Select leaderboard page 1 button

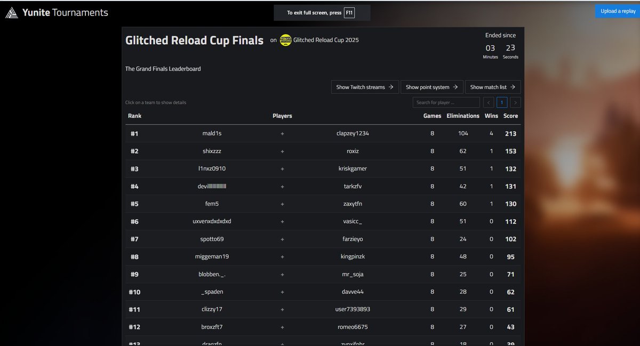coord(502,102)
